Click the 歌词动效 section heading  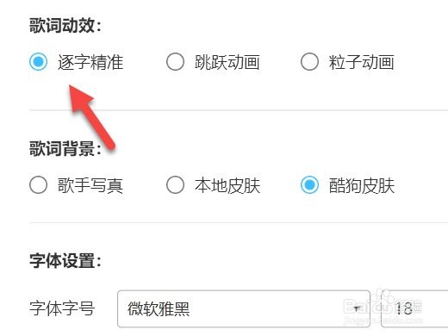[x=65, y=25]
